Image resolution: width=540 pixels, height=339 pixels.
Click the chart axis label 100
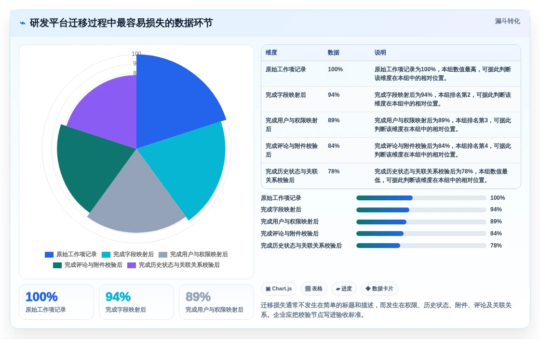pos(136,54)
